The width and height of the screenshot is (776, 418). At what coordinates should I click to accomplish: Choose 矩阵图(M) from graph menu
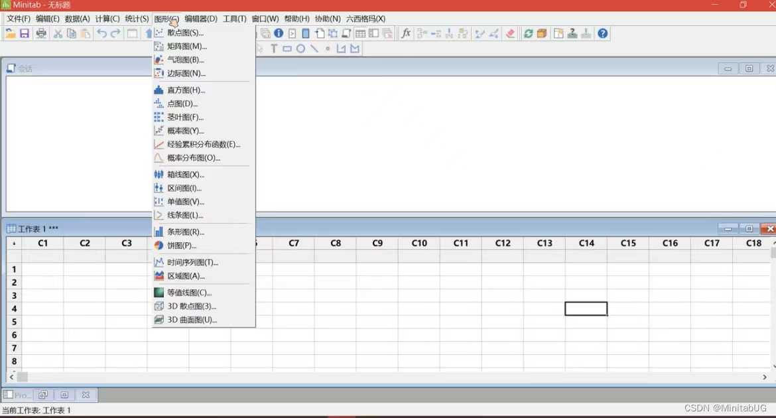click(204, 46)
